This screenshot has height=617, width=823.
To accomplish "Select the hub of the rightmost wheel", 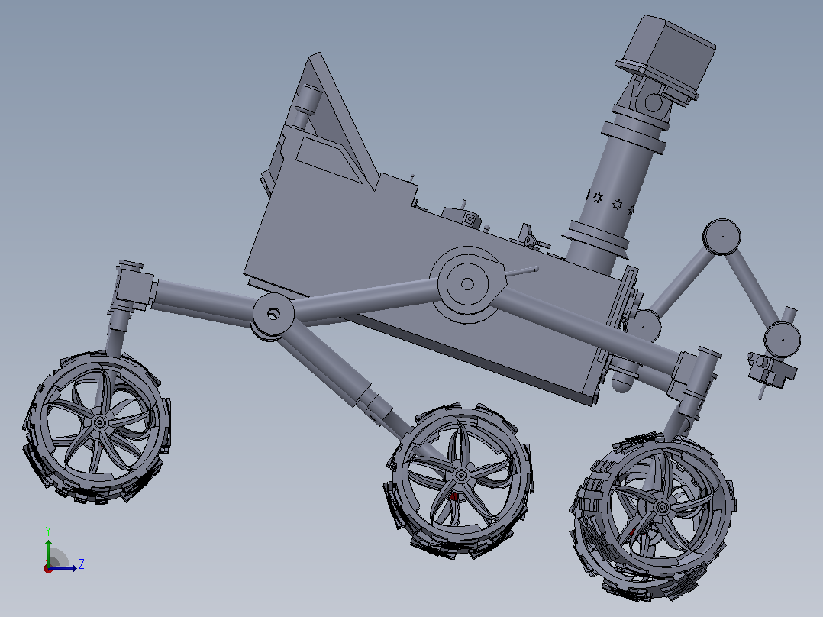I will point(661,507).
